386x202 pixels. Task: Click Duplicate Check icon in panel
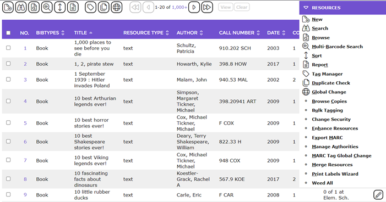[306, 83]
